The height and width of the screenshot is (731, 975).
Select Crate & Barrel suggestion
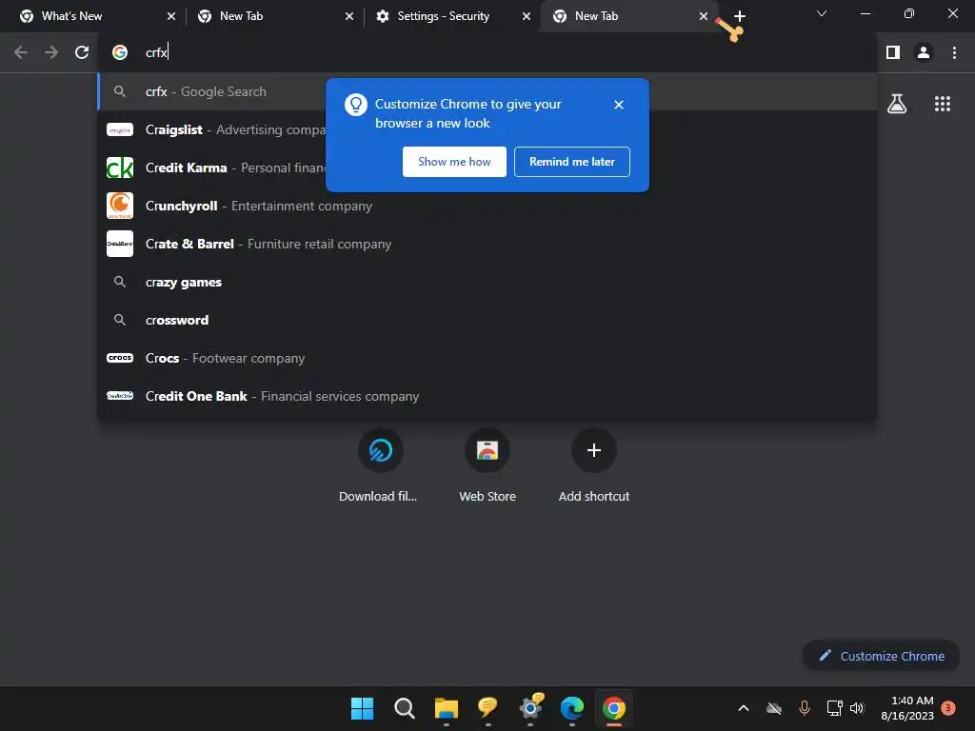487,244
